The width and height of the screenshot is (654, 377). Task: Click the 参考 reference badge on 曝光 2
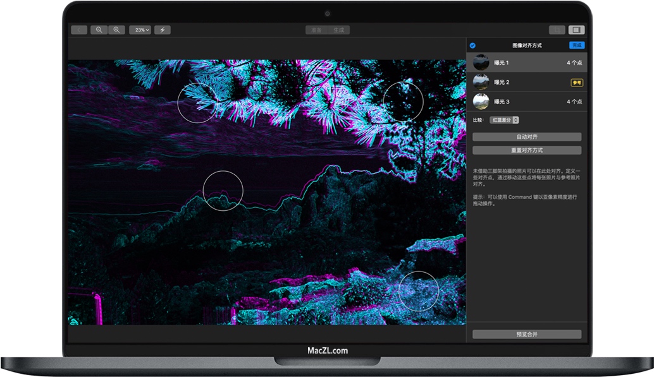coord(577,82)
